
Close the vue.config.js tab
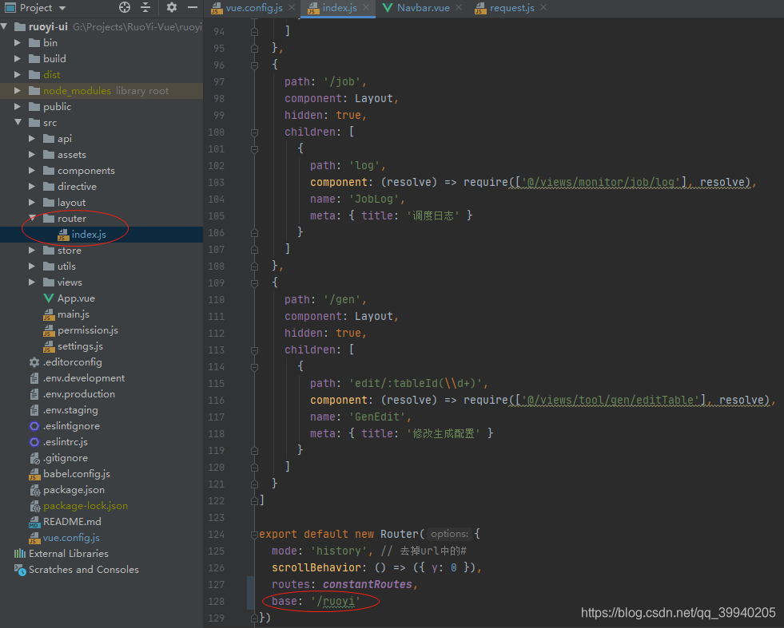pos(290,7)
